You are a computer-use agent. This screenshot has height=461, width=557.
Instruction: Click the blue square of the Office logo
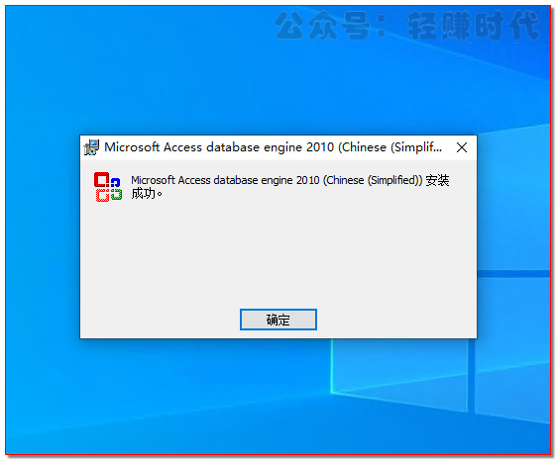pyautogui.click(x=115, y=182)
